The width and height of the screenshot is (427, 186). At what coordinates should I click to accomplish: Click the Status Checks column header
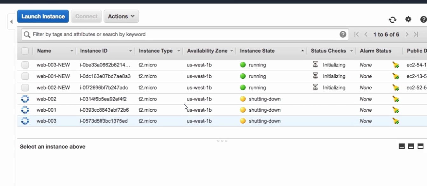[x=328, y=51]
